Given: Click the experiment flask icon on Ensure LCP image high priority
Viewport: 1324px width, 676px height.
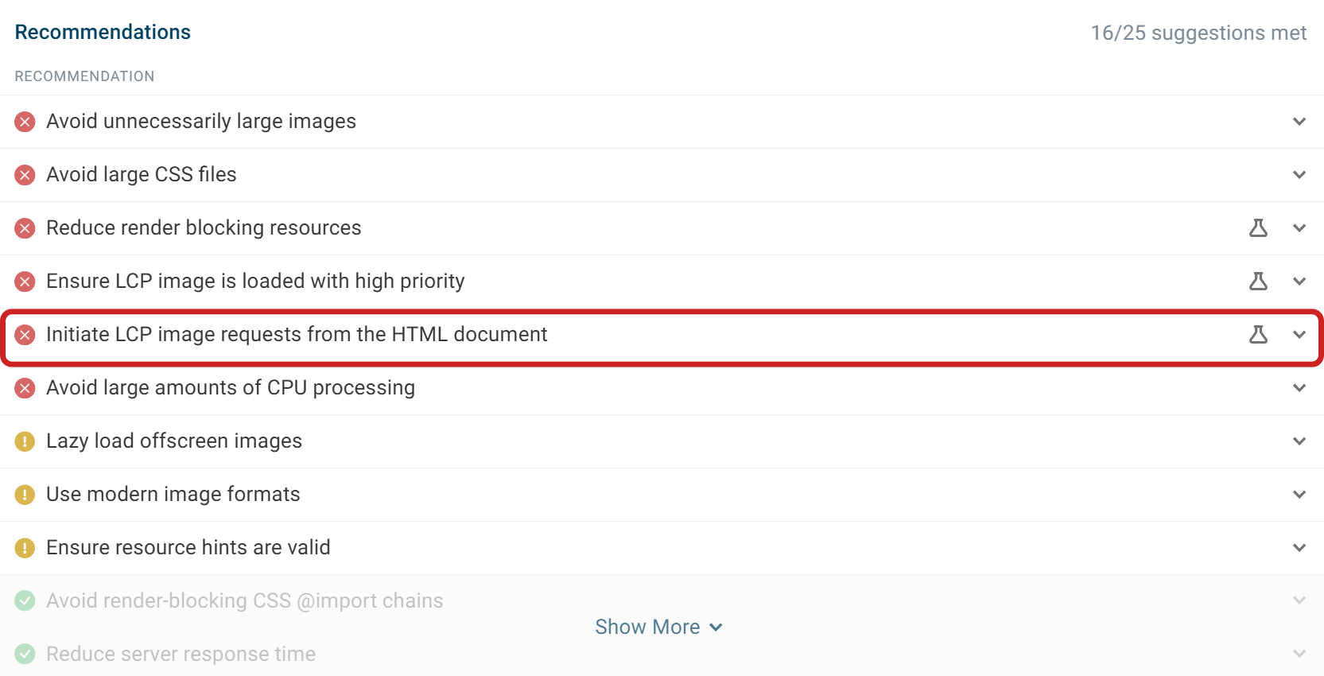Looking at the screenshot, I should [x=1258, y=281].
